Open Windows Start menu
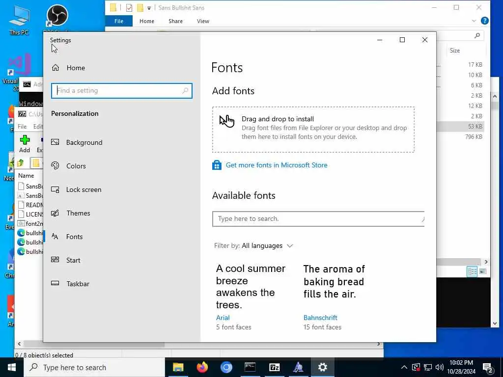Image resolution: width=503 pixels, height=377 pixels. [x=12, y=367]
